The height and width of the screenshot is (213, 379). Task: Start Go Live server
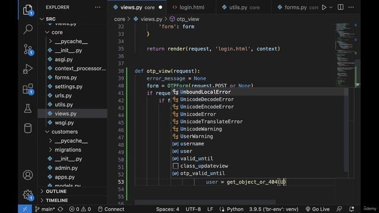point(317,209)
